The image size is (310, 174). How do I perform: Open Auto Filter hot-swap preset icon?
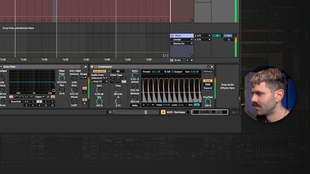(x=82, y=67)
